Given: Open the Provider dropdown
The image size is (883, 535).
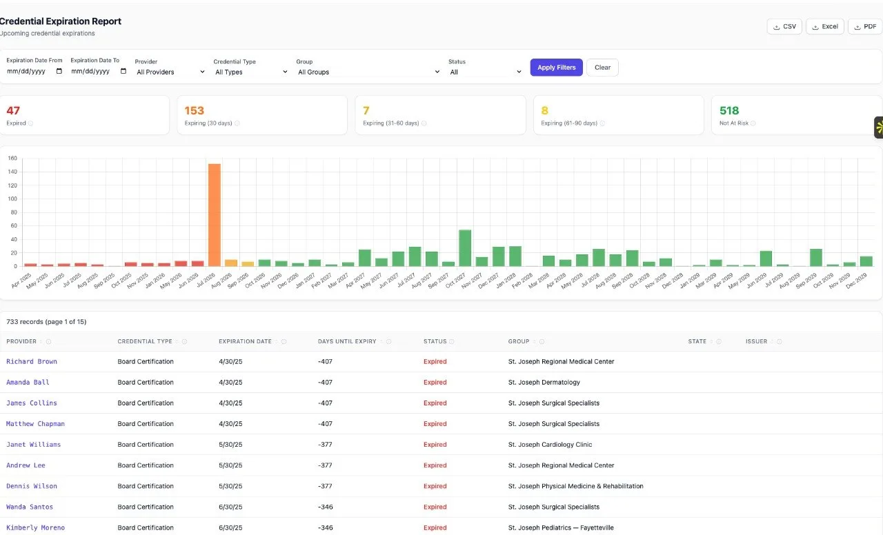Looking at the screenshot, I should (x=170, y=72).
